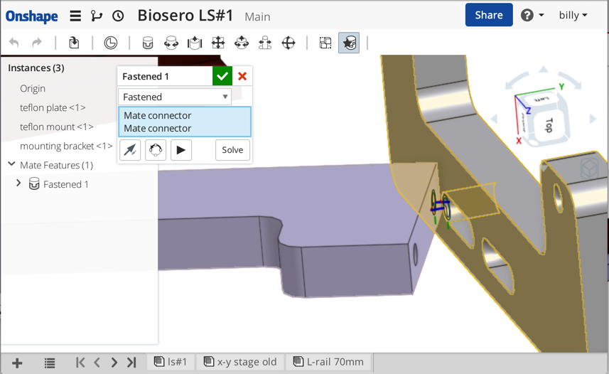The image size is (609, 374).
Task: Open the view cube display options menu
Action: coord(589,169)
